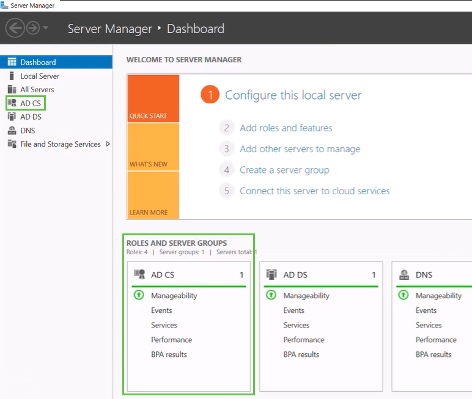The height and width of the screenshot is (399, 472).
Task: Click the DNS sidebar icon
Action: point(12,130)
